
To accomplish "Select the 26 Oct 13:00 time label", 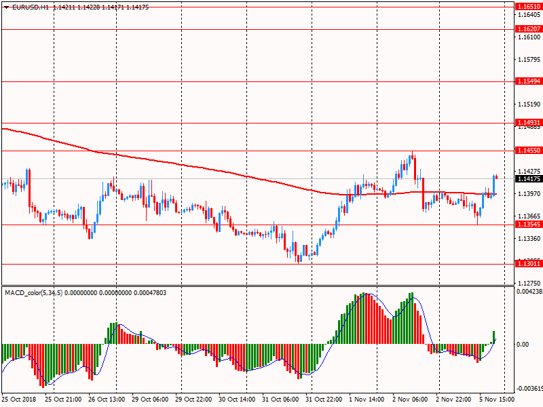I will 107,400.
